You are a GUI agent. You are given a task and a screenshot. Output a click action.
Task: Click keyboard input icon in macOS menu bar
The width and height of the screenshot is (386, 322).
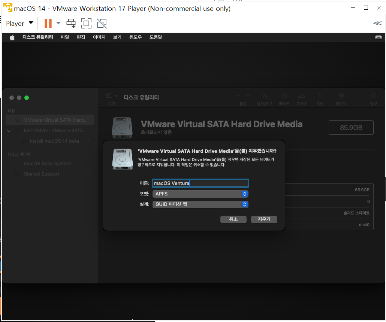[379, 37]
